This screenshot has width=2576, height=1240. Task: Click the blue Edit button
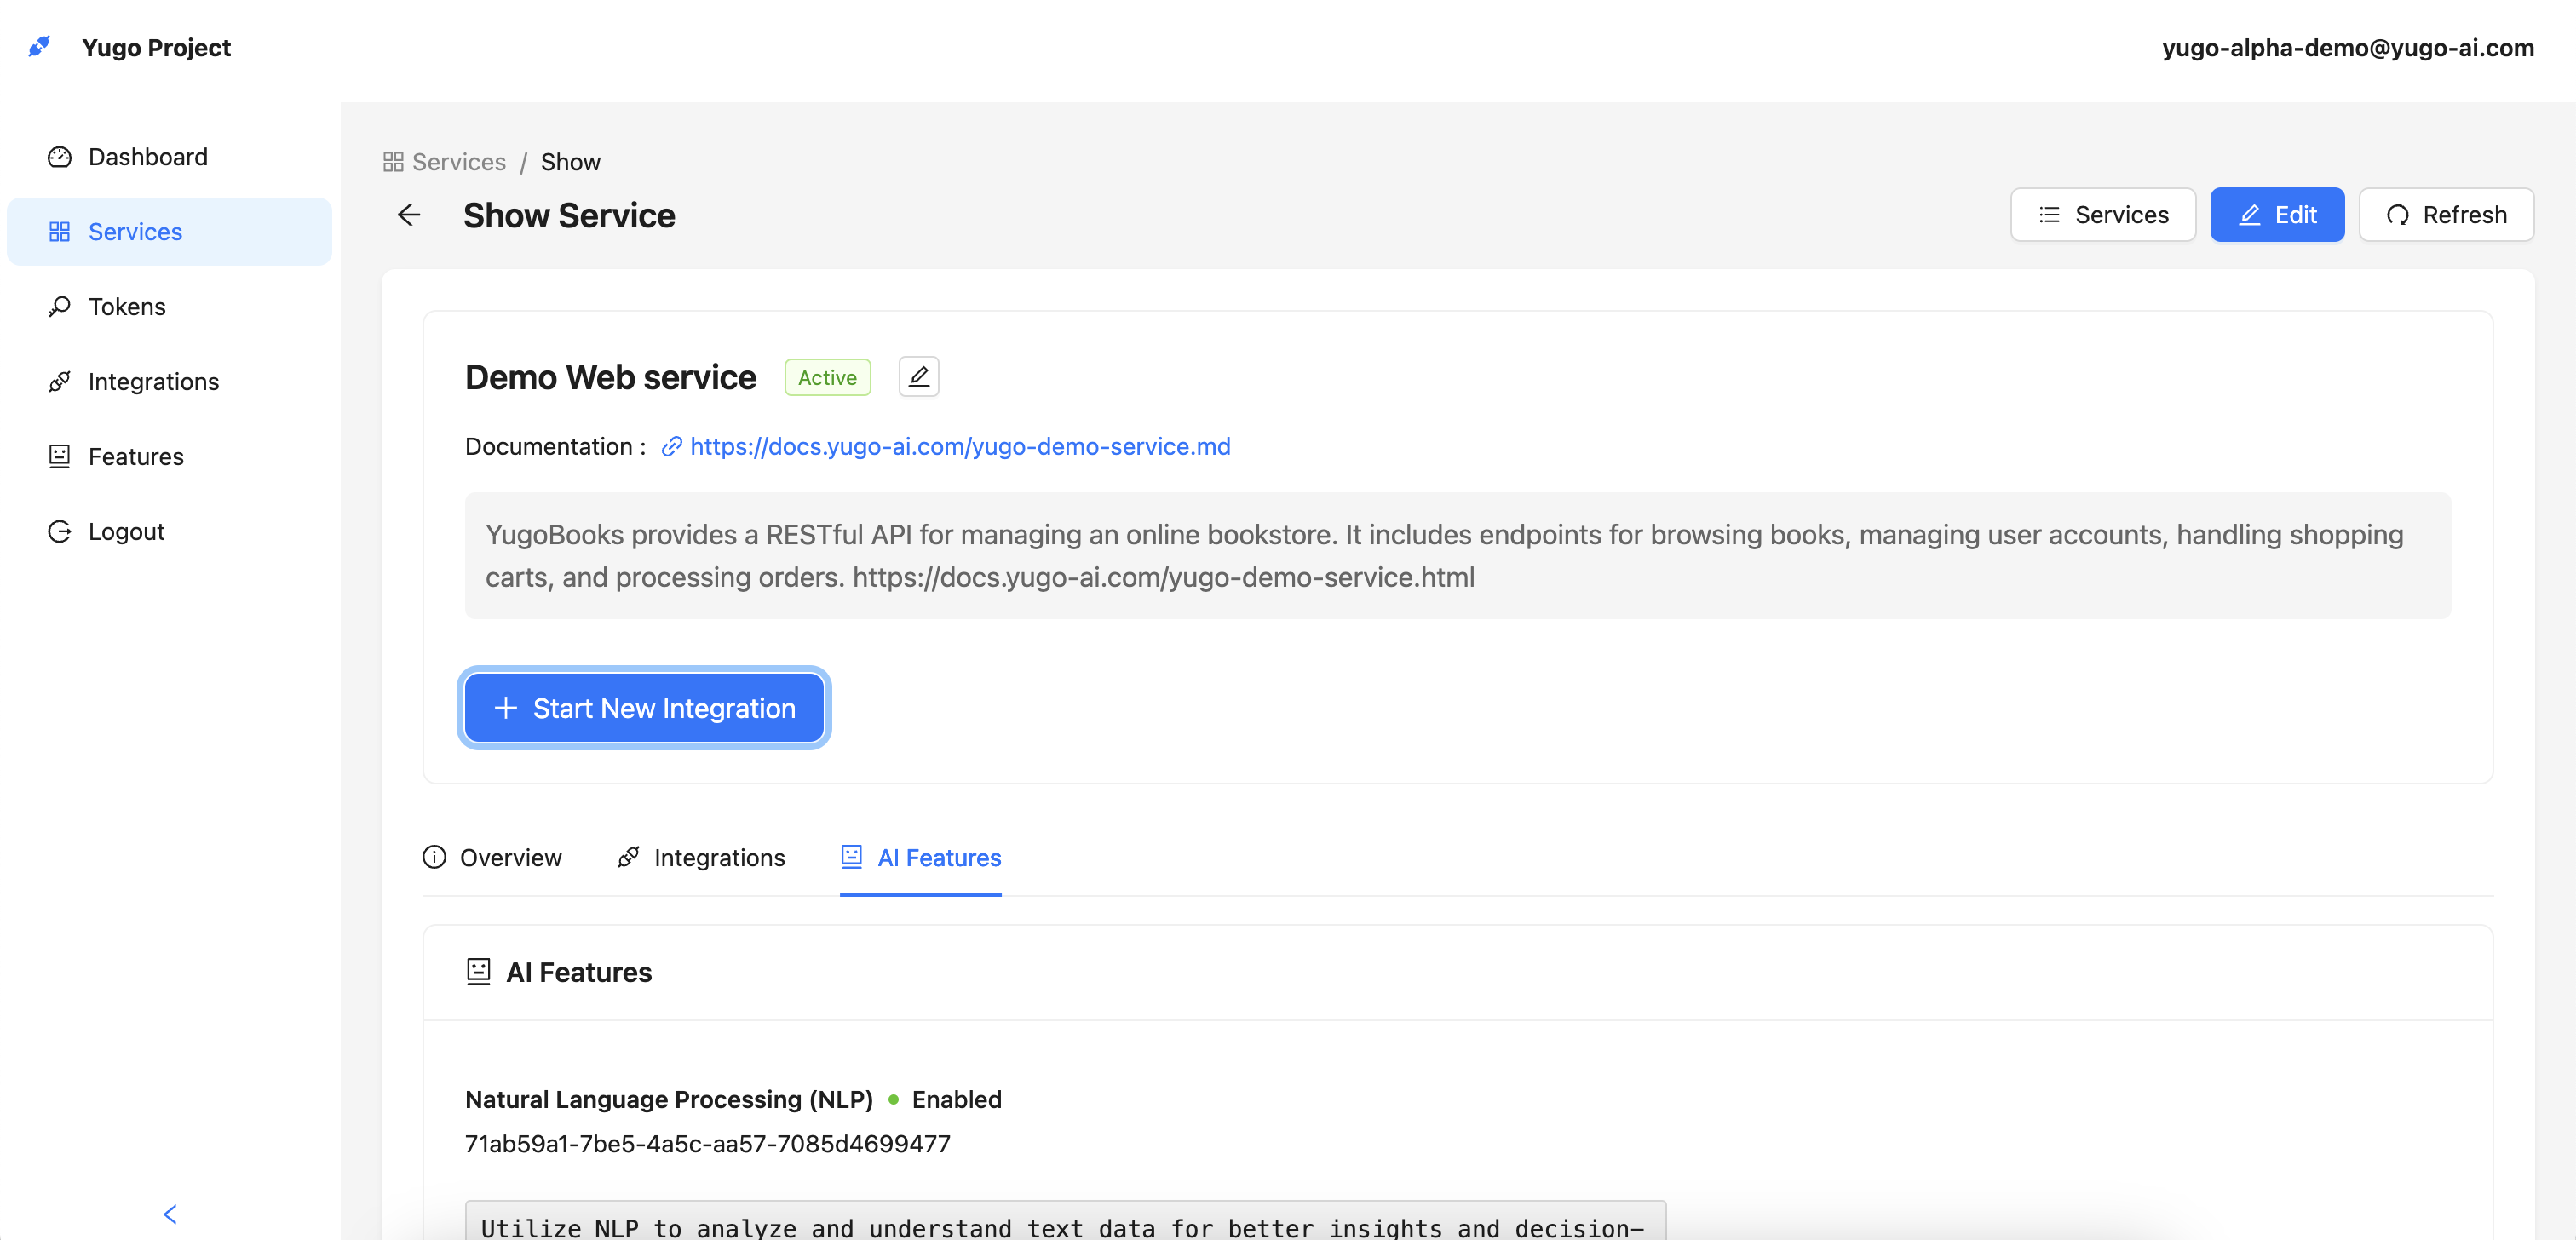coord(2276,215)
